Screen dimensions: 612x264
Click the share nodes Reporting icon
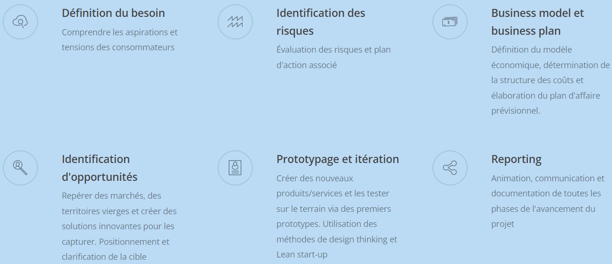pos(450,168)
